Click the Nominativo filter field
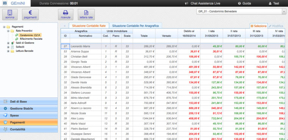The width and height of the screenshot is (288, 140). (x=85, y=41)
